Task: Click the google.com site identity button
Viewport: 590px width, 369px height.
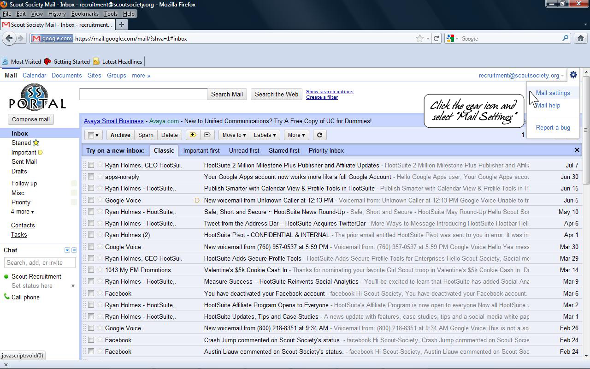Action: coord(52,38)
